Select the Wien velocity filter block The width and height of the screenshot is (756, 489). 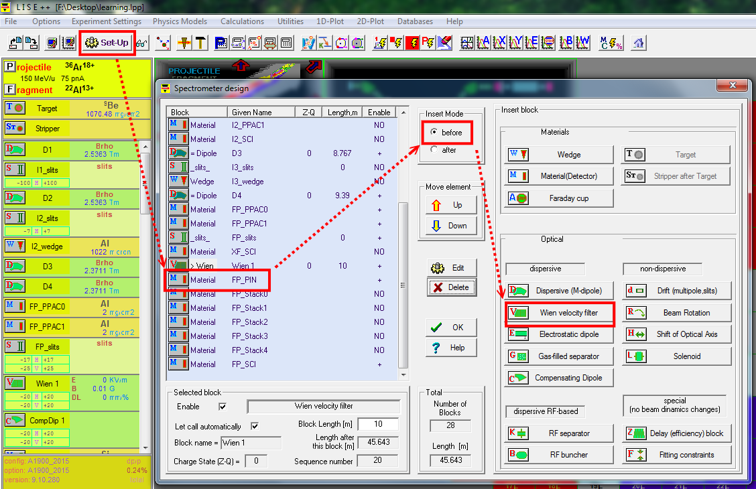pyautogui.click(x=560, y=313)
